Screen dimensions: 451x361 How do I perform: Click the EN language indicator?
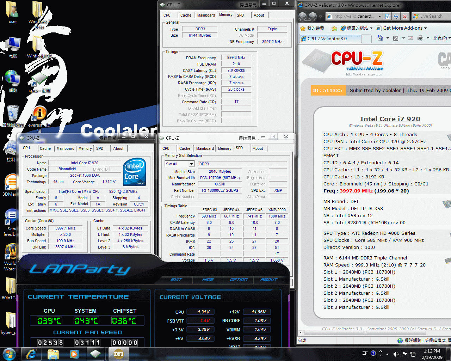(x=365, y=353)
